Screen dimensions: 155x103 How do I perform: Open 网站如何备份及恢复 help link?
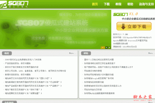click(x=93, y=90)
